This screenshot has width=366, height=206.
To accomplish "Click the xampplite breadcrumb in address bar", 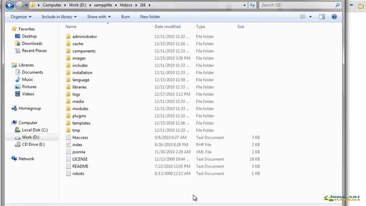I will [103, 5].
